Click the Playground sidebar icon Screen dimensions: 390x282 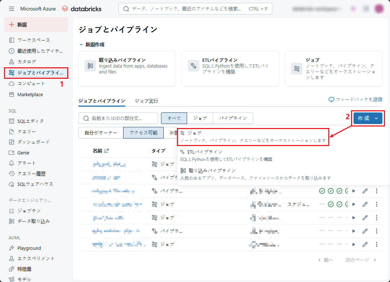[12, 248]
